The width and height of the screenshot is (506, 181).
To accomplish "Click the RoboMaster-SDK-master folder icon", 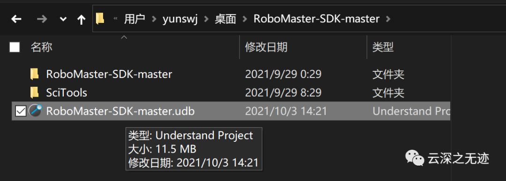I will [34, 74].
